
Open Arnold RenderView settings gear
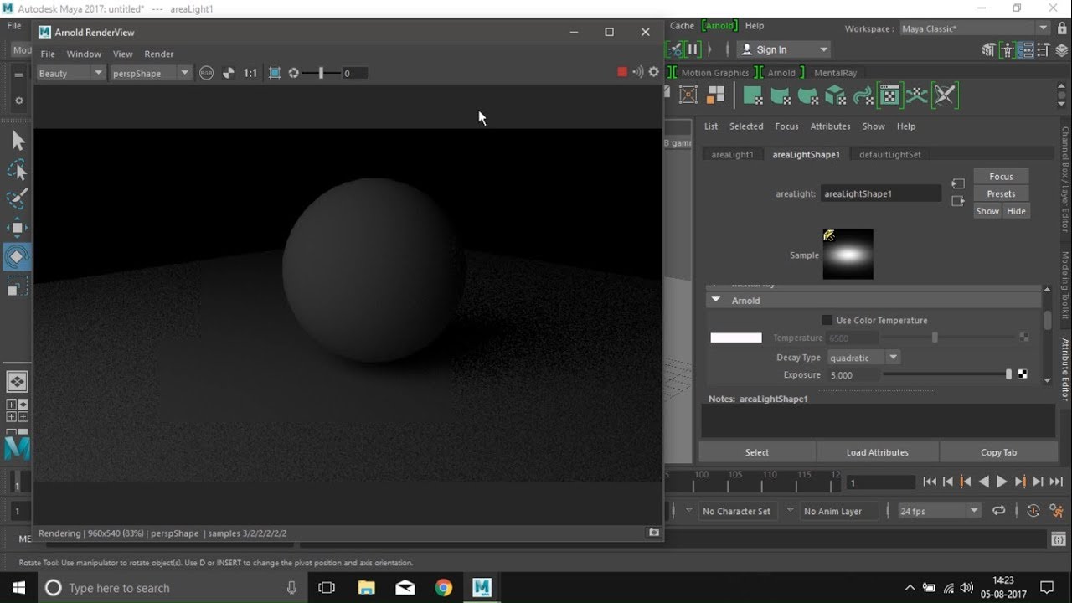654,73
